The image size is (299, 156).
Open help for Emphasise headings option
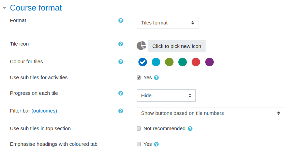156,144
